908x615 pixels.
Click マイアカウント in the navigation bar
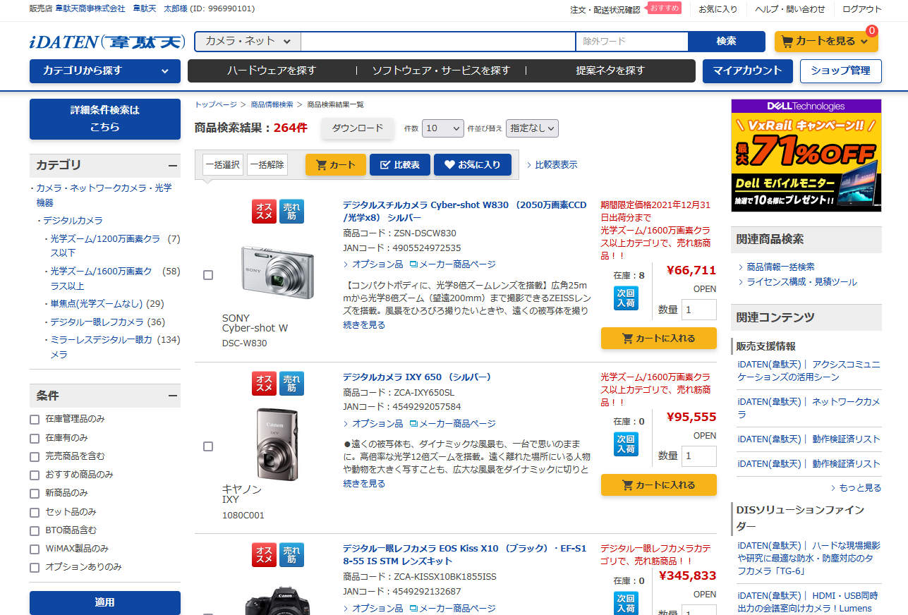[747, 71]
